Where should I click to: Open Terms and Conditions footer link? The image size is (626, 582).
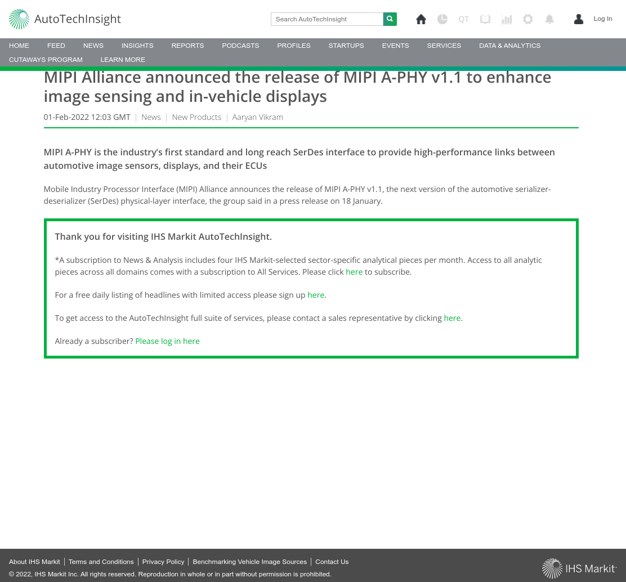tap(101, 562)
